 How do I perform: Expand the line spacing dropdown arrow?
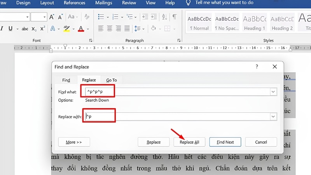[143, 29]
